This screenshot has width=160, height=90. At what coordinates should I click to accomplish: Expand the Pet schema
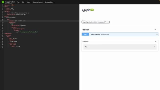(87, 47)
